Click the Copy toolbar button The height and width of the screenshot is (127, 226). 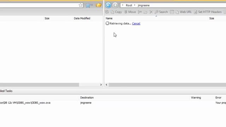(116, 12)
